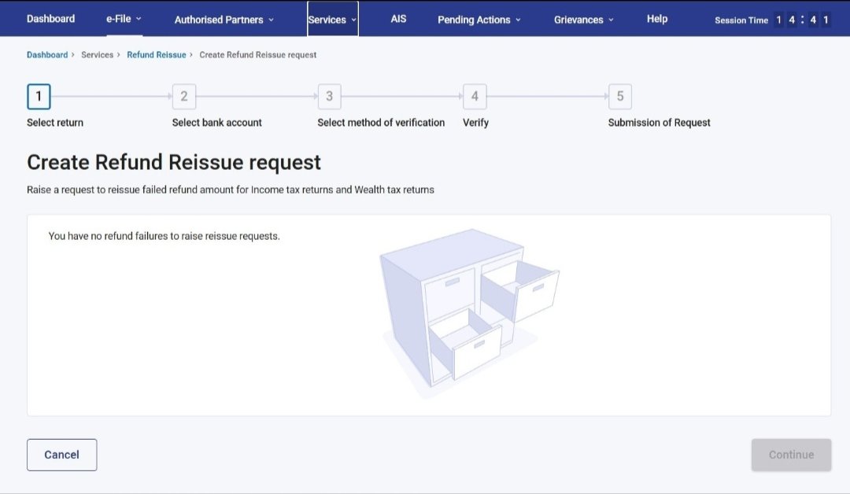This screenshot has width=850, height=494.
Task: Click the Raise a request description text
Action: (231, 190)
